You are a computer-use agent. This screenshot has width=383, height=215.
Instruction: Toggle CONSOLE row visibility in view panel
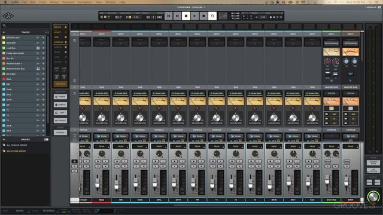click(x=66, y=42)
